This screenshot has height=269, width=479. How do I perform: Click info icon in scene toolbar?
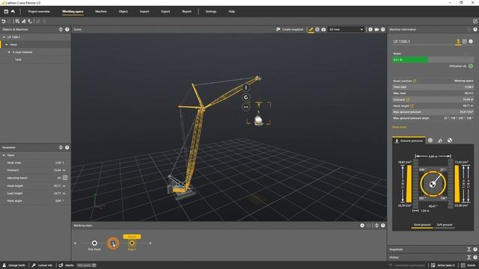pos(370,29)
